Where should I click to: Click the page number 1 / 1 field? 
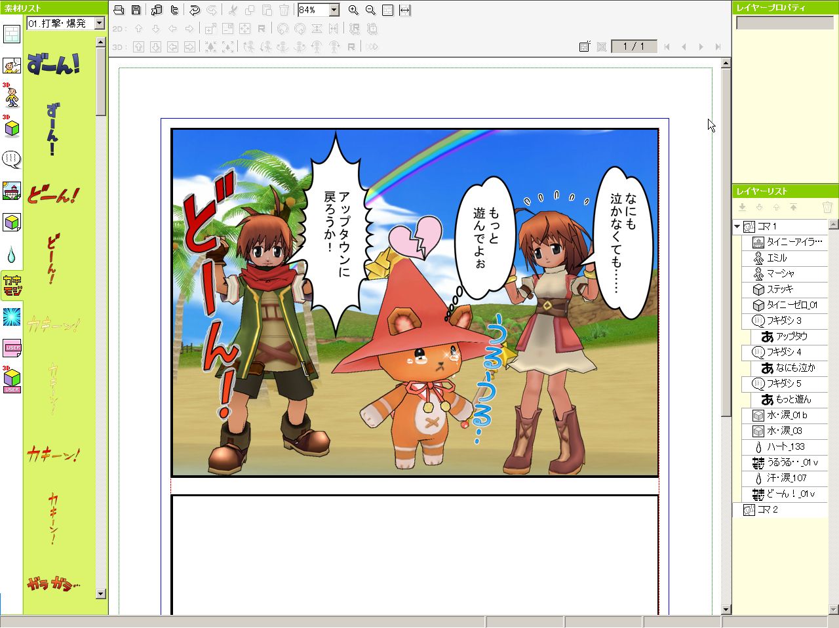pos(634,47)
